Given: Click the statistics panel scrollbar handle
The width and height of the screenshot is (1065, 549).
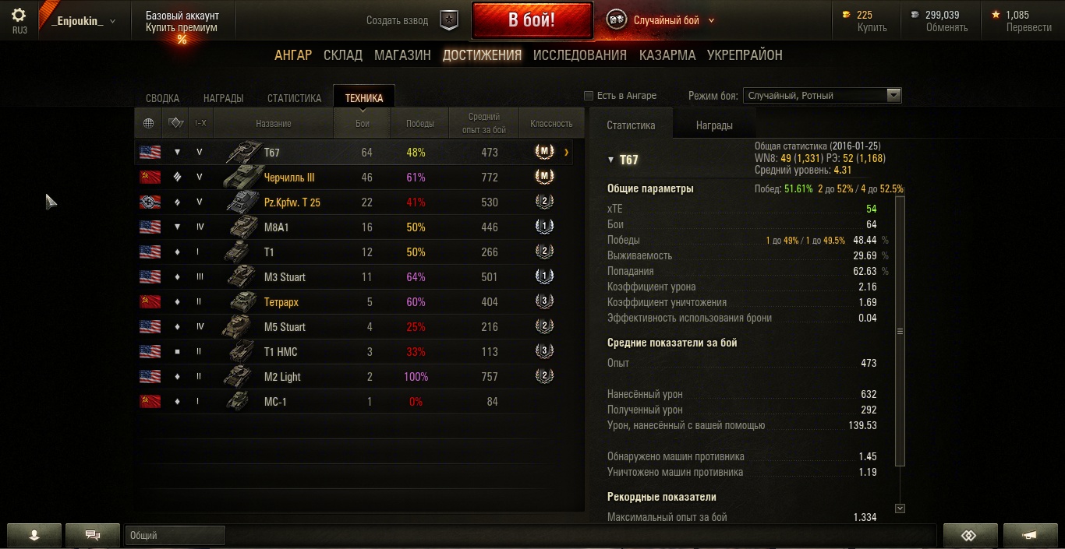Looking at the screenshot, I should click(x=900, y=332).
